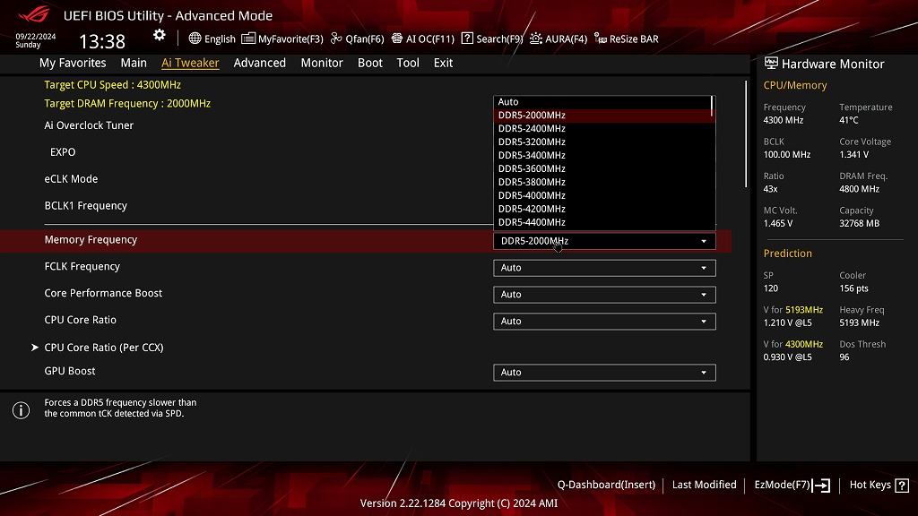Click the 13:38 clock display
This screenshot has width=918, height=516.
point(102,41)
